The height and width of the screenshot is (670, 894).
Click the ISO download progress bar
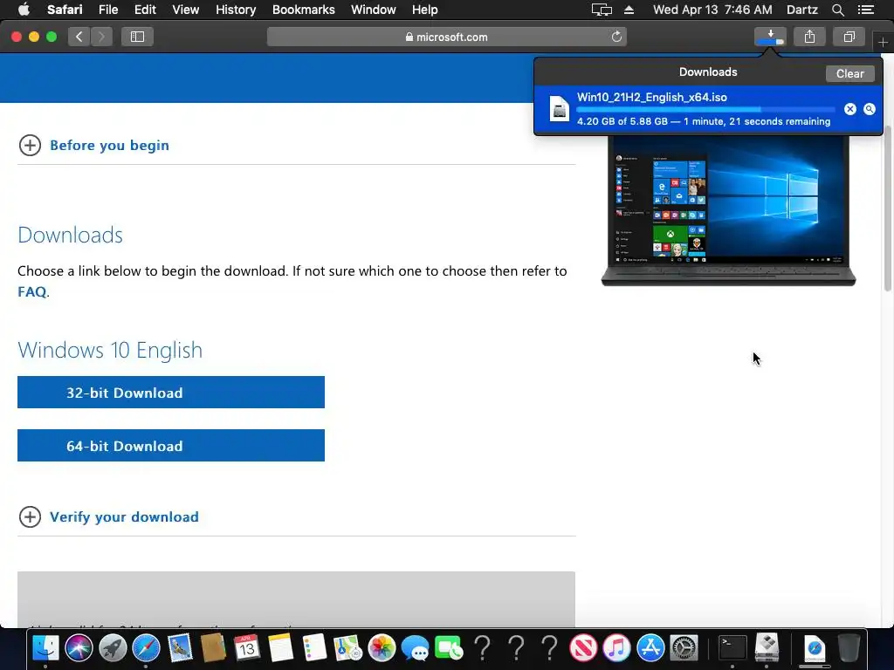(705, 109)
